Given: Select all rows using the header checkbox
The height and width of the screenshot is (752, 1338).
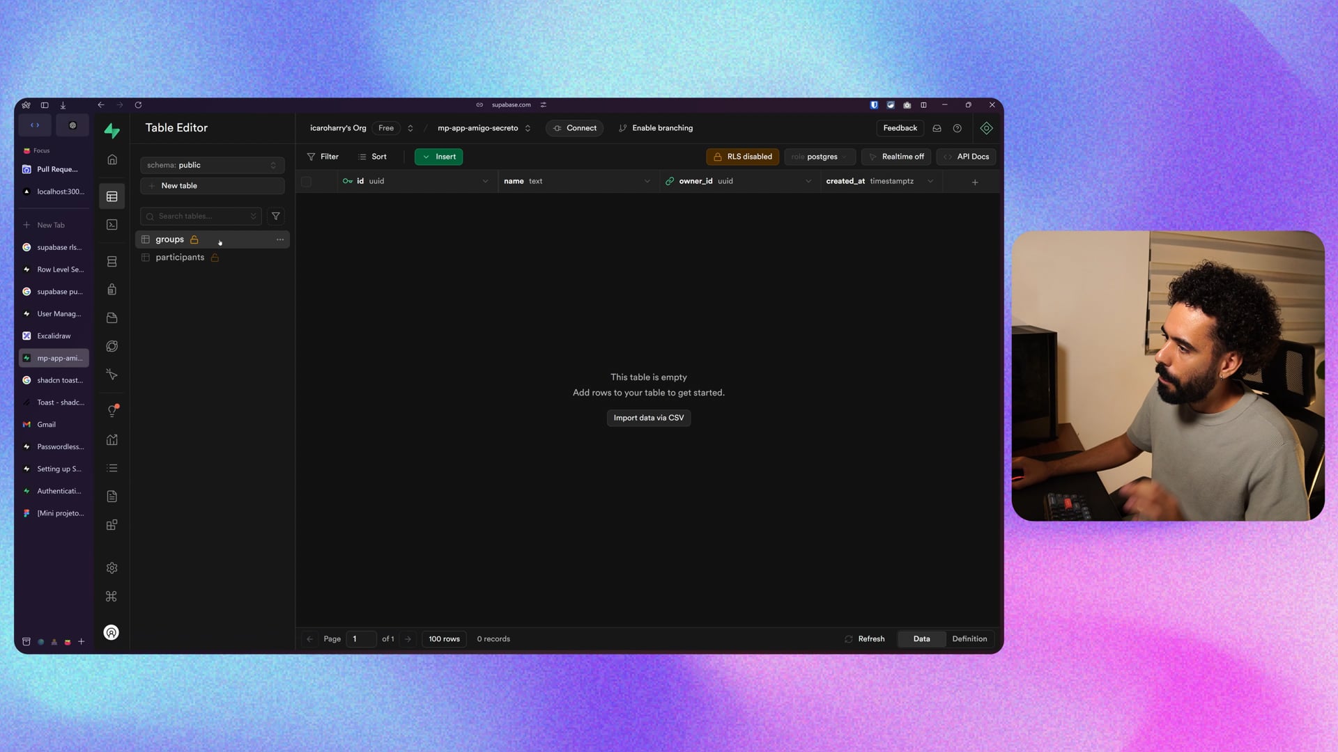Looking at the screenshot, I should [306, 182].
